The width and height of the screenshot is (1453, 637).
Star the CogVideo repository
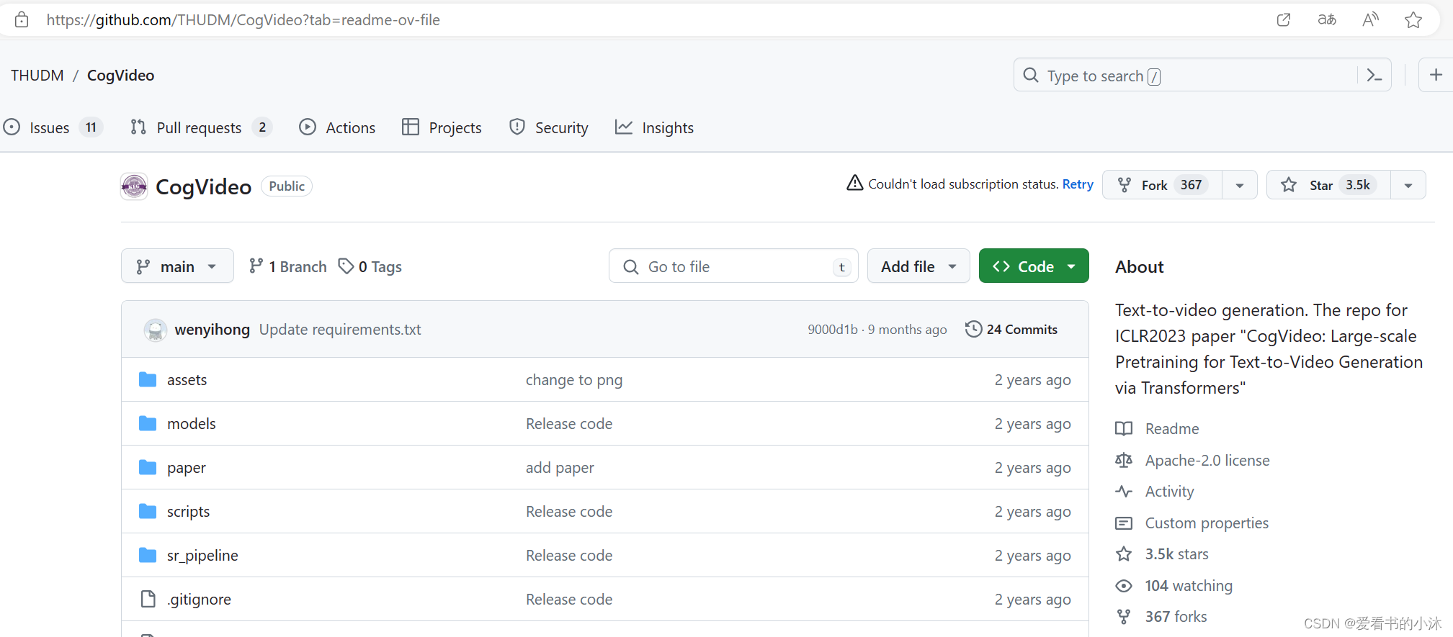point(1328,185)
